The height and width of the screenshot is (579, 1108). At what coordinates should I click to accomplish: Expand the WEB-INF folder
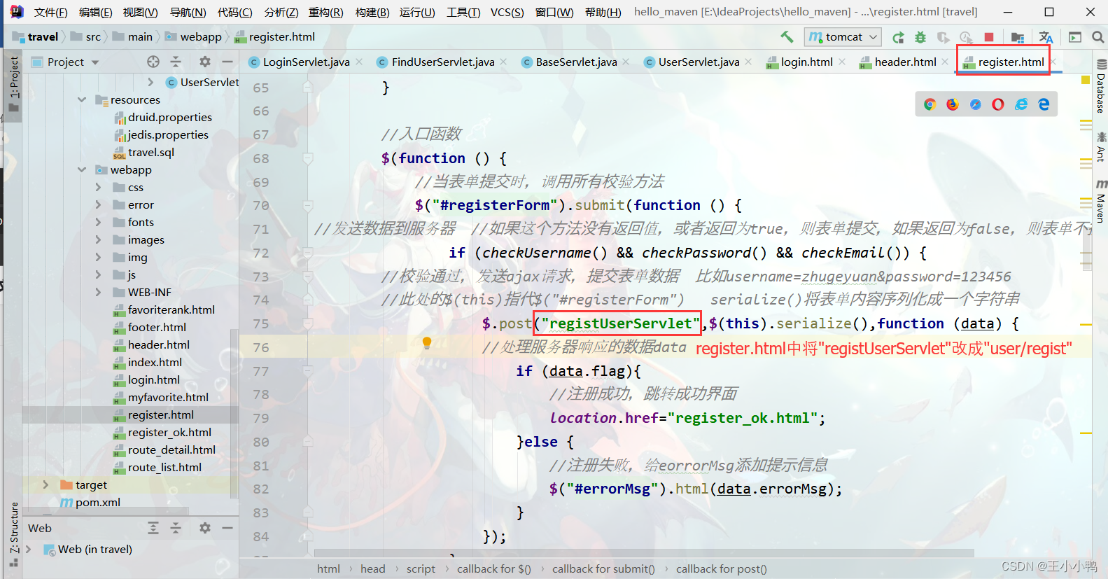pos(99,293)
